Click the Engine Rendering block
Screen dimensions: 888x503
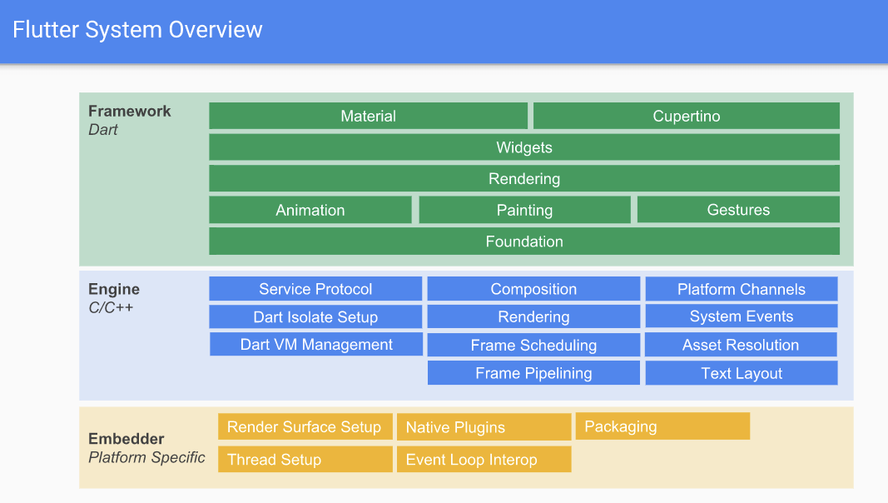533,316
